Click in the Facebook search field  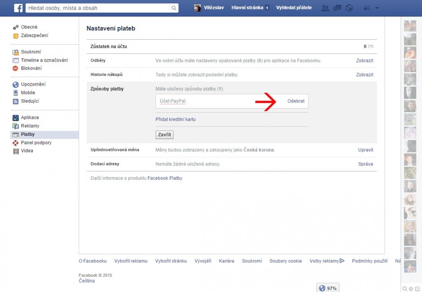[97, 8]
